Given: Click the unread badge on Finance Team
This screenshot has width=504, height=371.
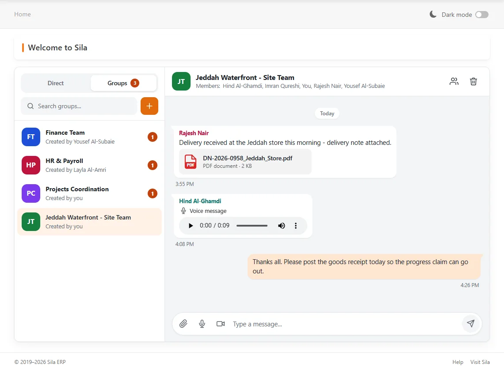Looking at the screenshot, I should [x=153, y=137].
